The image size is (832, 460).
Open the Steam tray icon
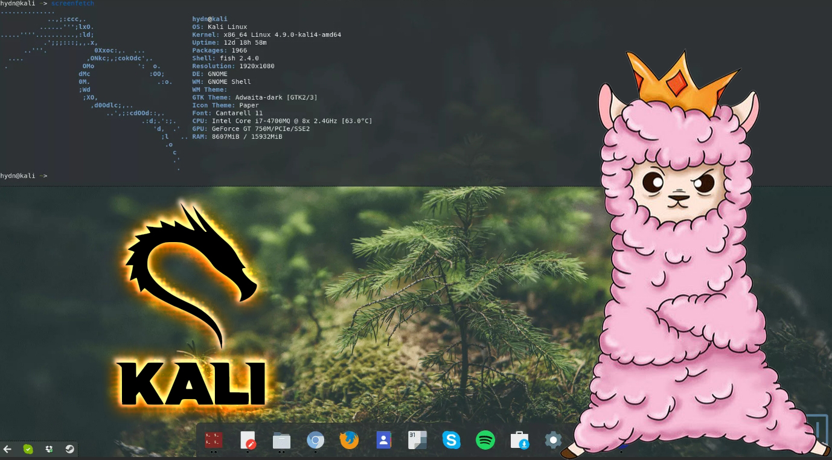tap(69, 449)
